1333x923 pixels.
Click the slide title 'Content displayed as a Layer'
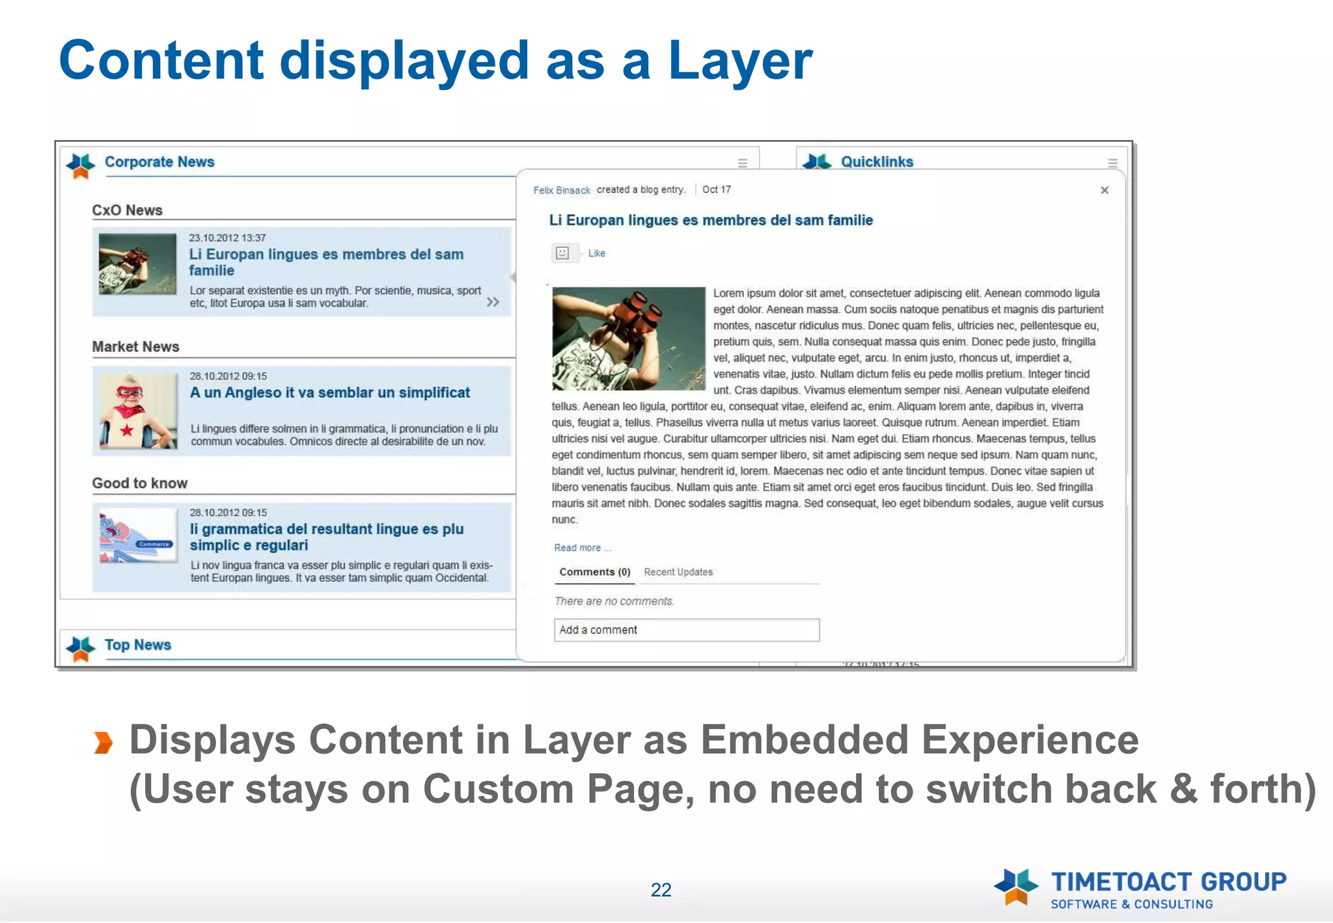coord(435,61)
